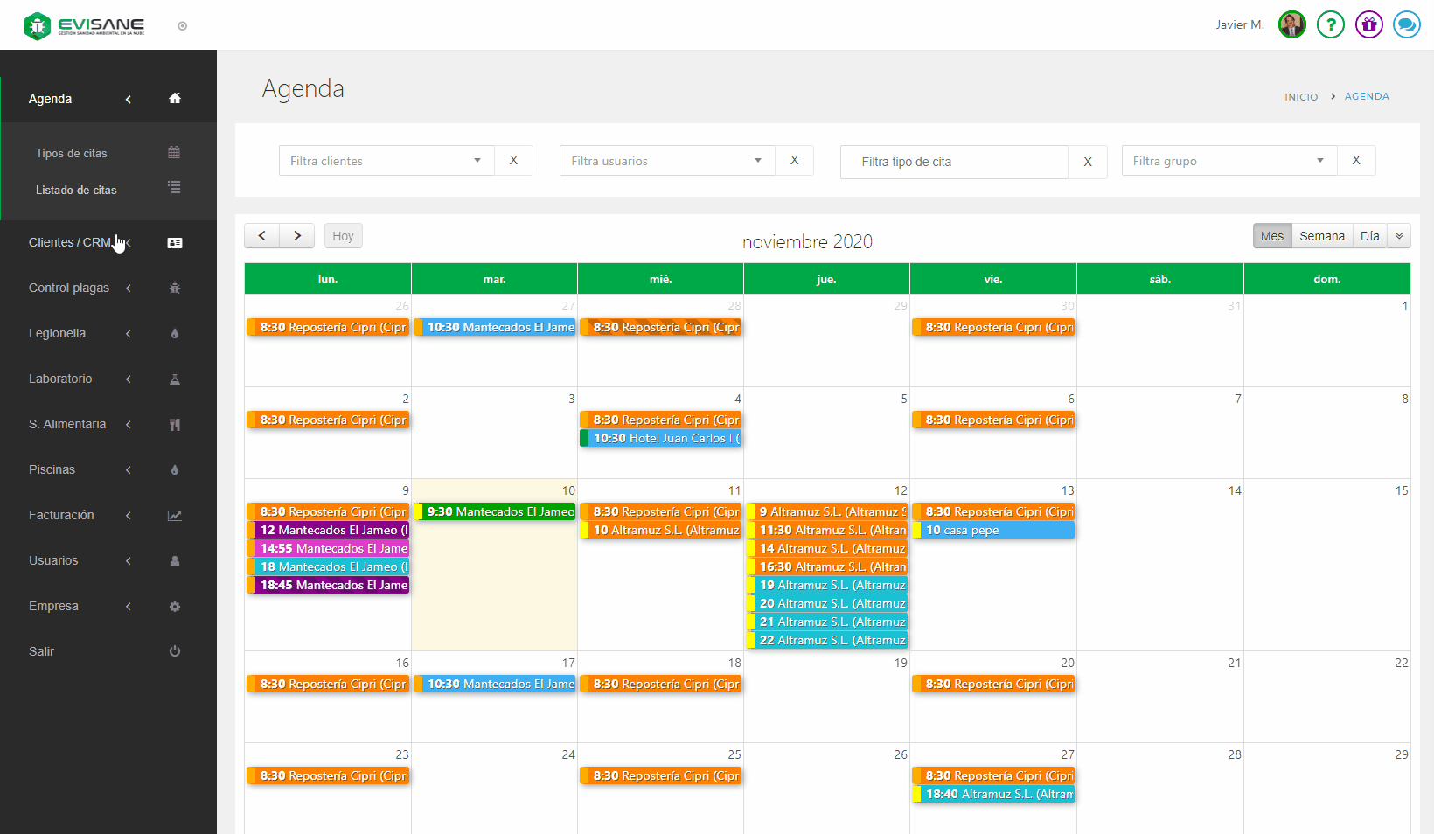Switch the calendar to Semana view
1434x834 pixels.
point(1321,236)
